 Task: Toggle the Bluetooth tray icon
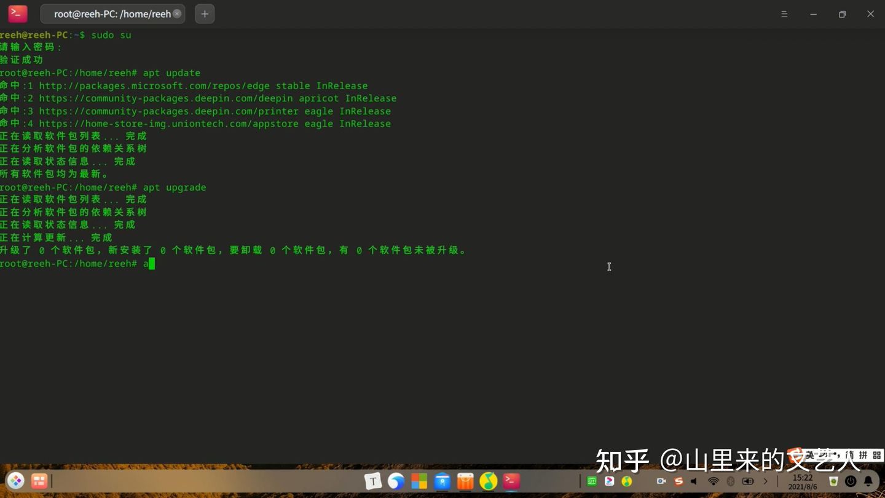click(731, 481)
